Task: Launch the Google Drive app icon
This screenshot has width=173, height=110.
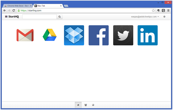Action: (50, 35)
